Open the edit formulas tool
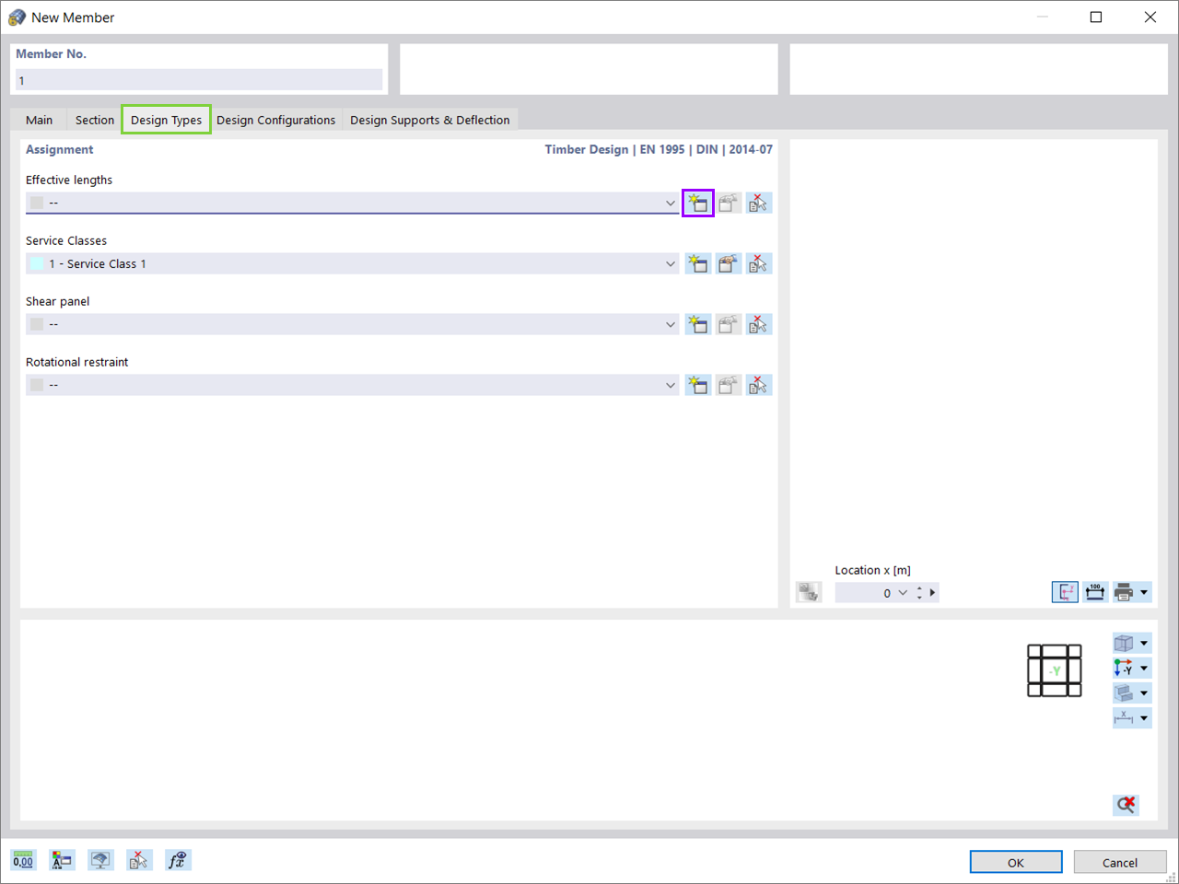 178,860
